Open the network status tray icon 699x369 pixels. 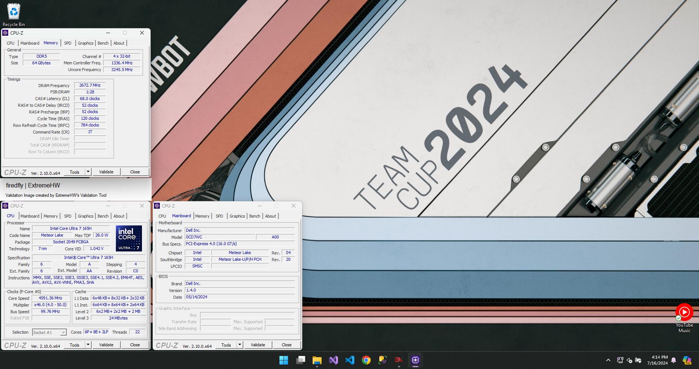pos(620,360)
